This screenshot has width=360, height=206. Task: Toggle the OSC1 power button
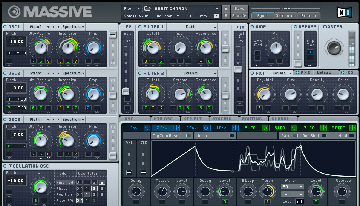tap(5, 27)
